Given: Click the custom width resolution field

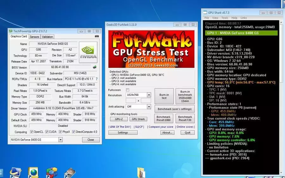Looking at the screenshot, I should (x=131, y=101).
